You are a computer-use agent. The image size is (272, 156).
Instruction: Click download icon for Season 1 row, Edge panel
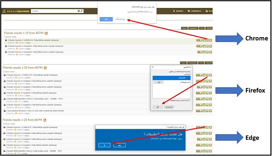210,127
